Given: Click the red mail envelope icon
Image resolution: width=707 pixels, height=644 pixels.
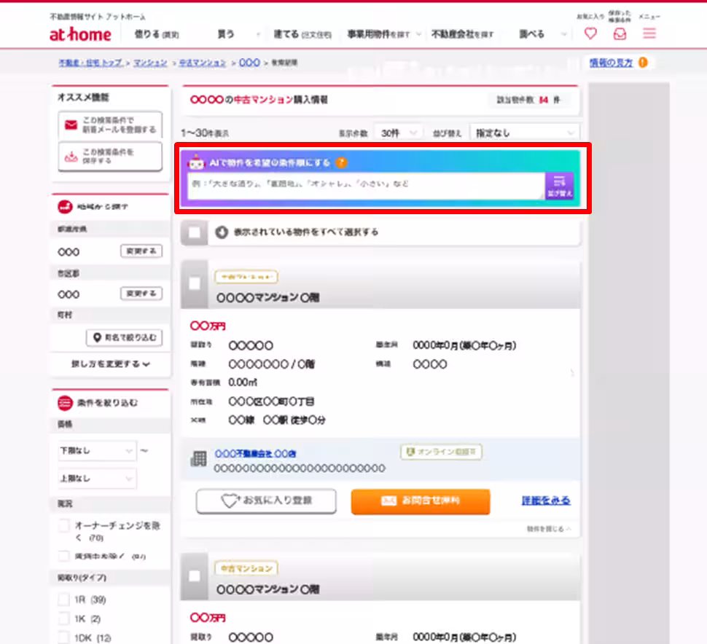Looking at the screenshot, I should click(x=71, y=125).
